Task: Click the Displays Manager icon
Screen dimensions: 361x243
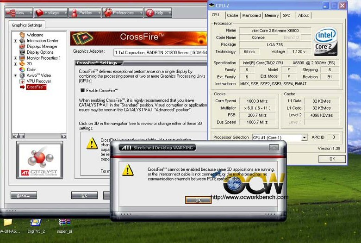Action: click(22, 46)
